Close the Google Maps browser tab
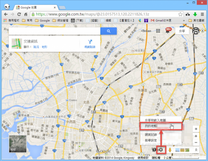Screen dimensions: 208x161 tap(55, 7)
